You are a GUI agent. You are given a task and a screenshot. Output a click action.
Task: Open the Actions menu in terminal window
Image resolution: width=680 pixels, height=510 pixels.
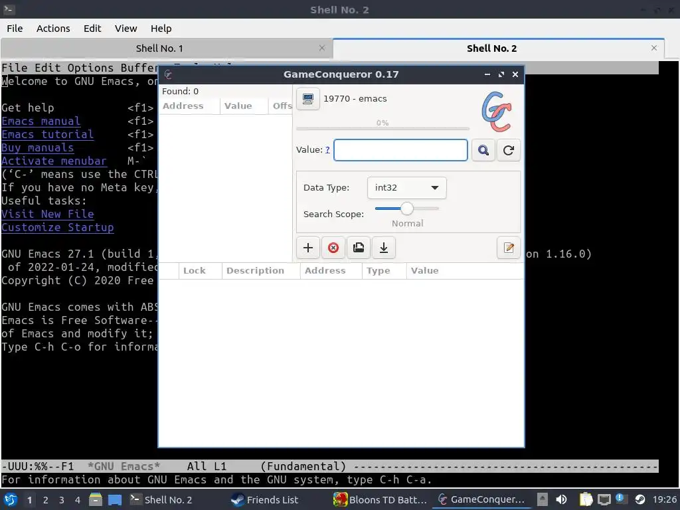click(x=53, y=28)
